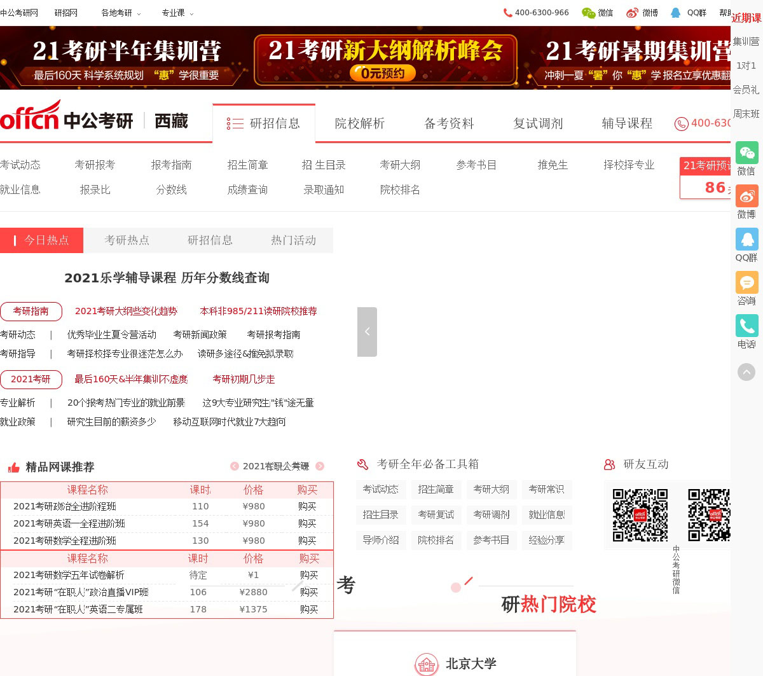The height and width of the screenshot is (676, 763).
Task: Click 购买 for 2021考研数学全程进阶班
Action: click(x=307, y=541)
